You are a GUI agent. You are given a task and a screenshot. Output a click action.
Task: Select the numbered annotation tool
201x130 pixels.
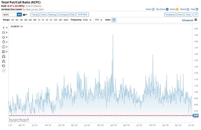4,47
